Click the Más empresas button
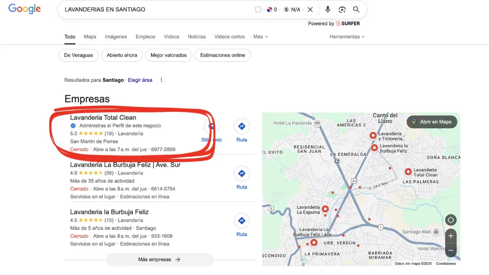Image resolution: width=489 pixels, height=275 pixels. (x=160, y=259)
